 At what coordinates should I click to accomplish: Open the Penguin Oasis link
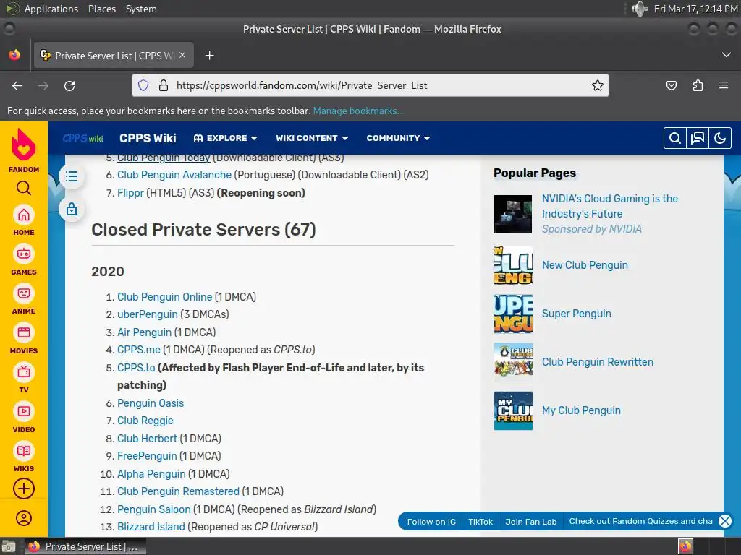click(x=151, y=403)
